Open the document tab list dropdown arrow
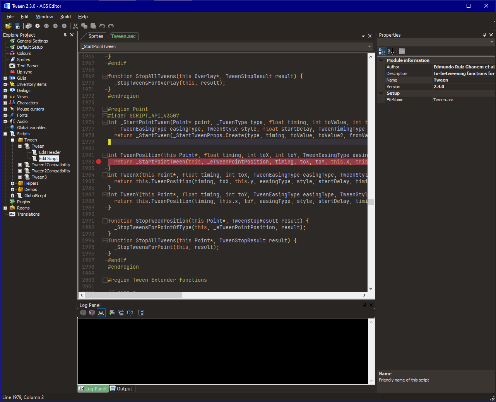Viewport: 496px width, 402px height. (x=363, y=36)
